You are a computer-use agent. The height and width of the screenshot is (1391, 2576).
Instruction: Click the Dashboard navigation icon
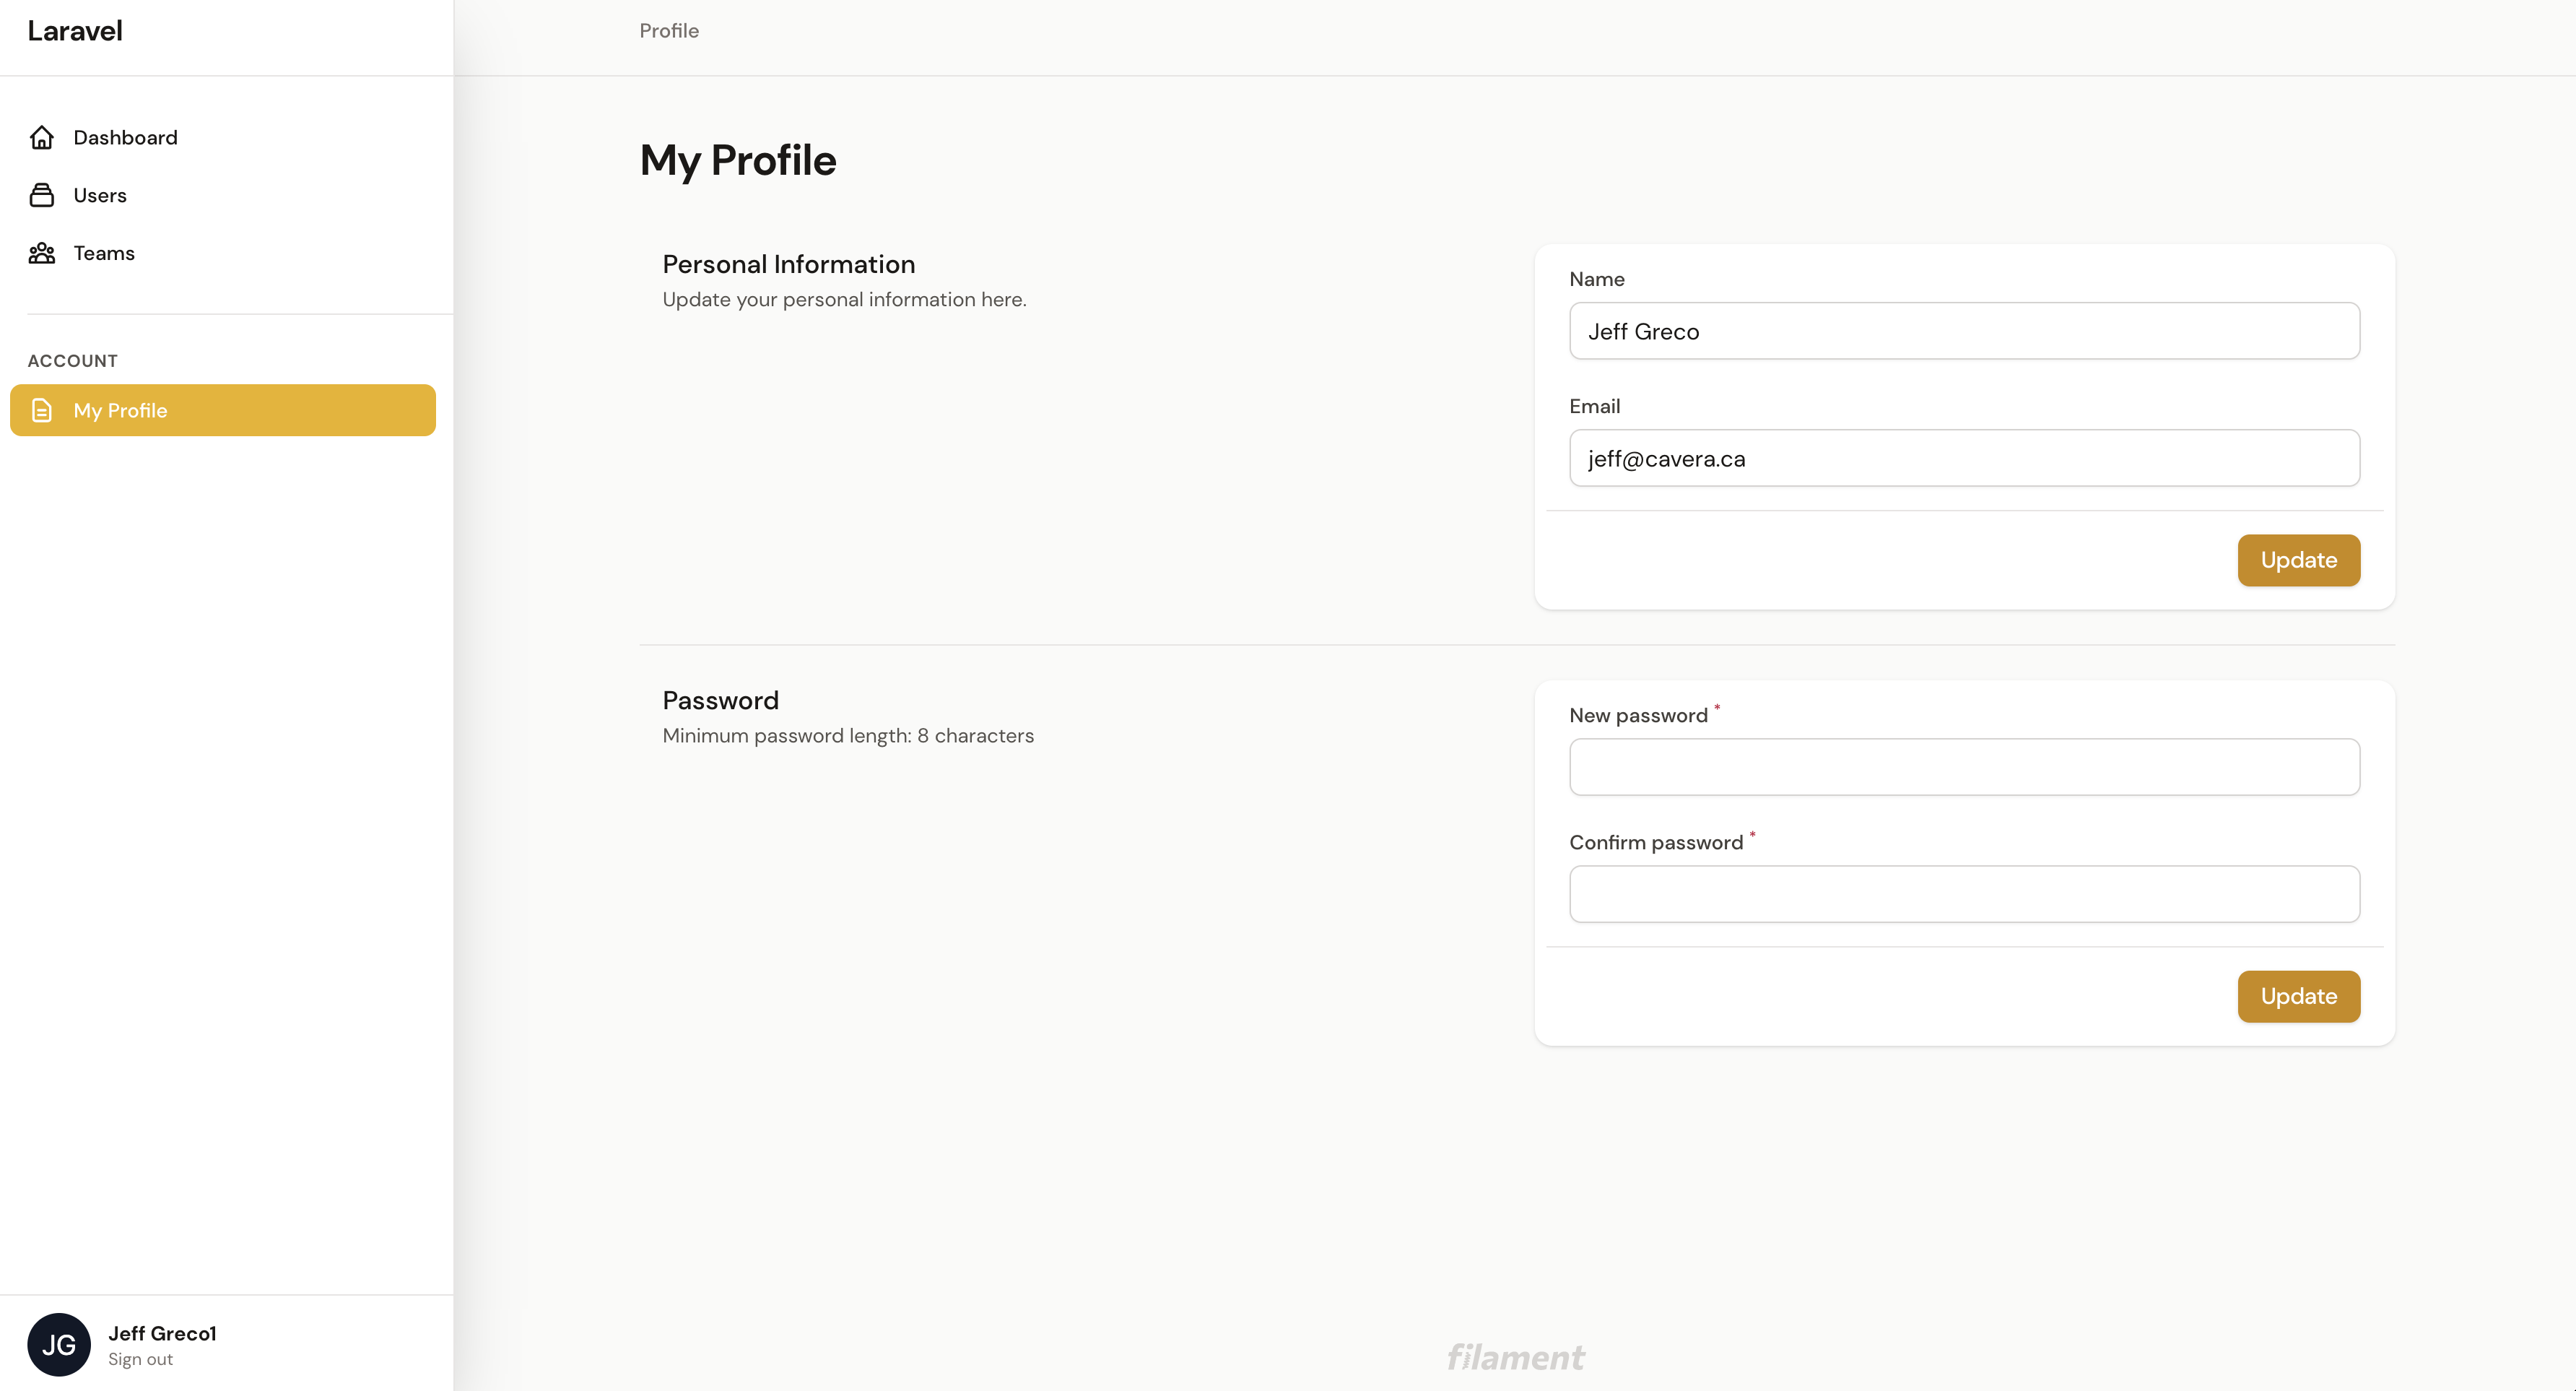tap(41, 135)
